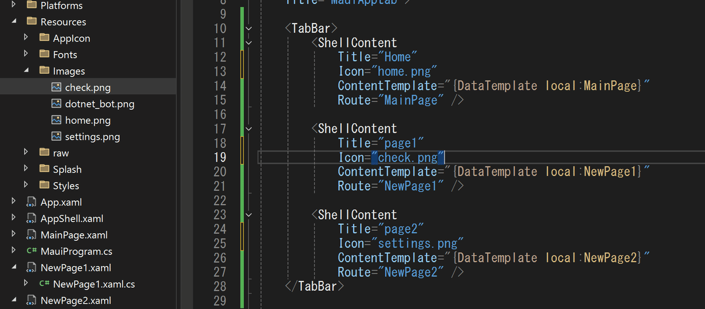Click the Platforms folder icon
705x309 pixels.
32,5
